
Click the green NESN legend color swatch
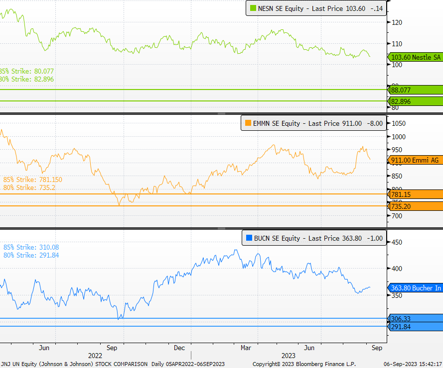253,8
